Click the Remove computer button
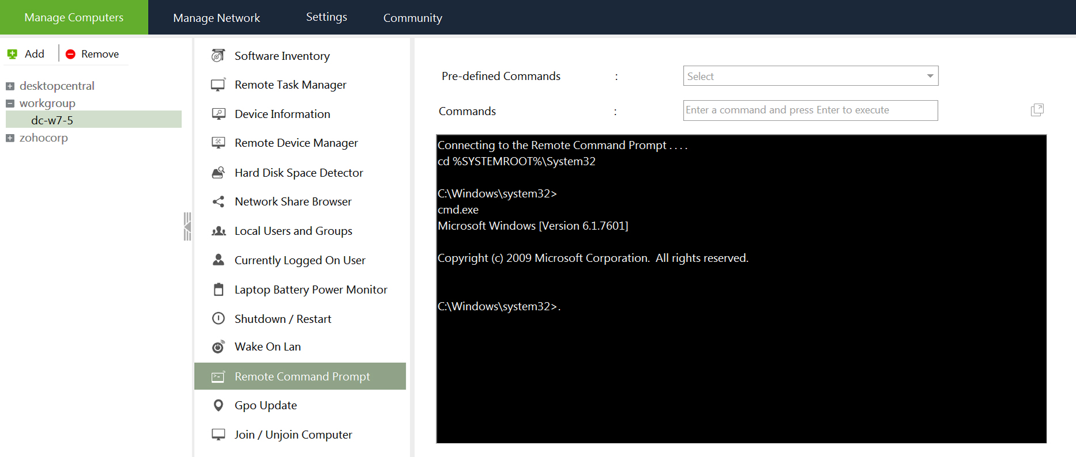This screenshot has width=1076, height=457. click(x=92, y=54)
